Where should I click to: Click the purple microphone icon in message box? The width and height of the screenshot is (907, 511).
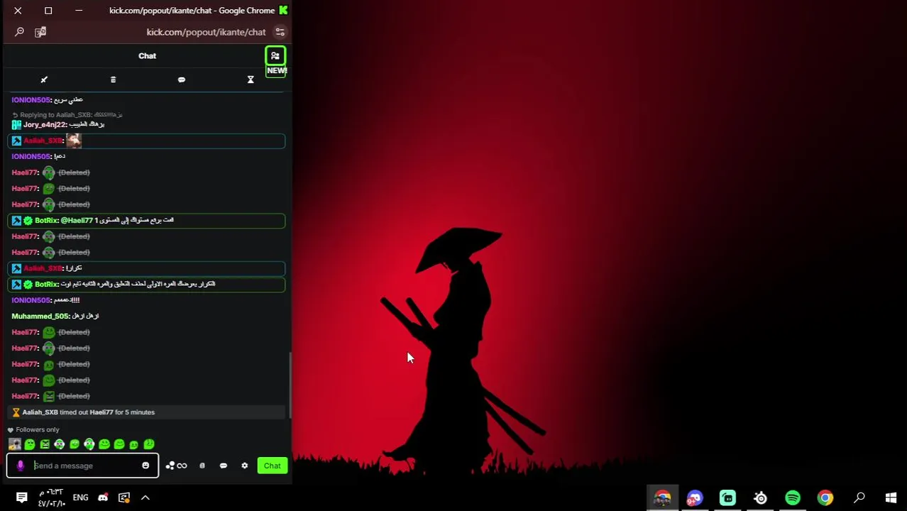(x=20, y=466)
